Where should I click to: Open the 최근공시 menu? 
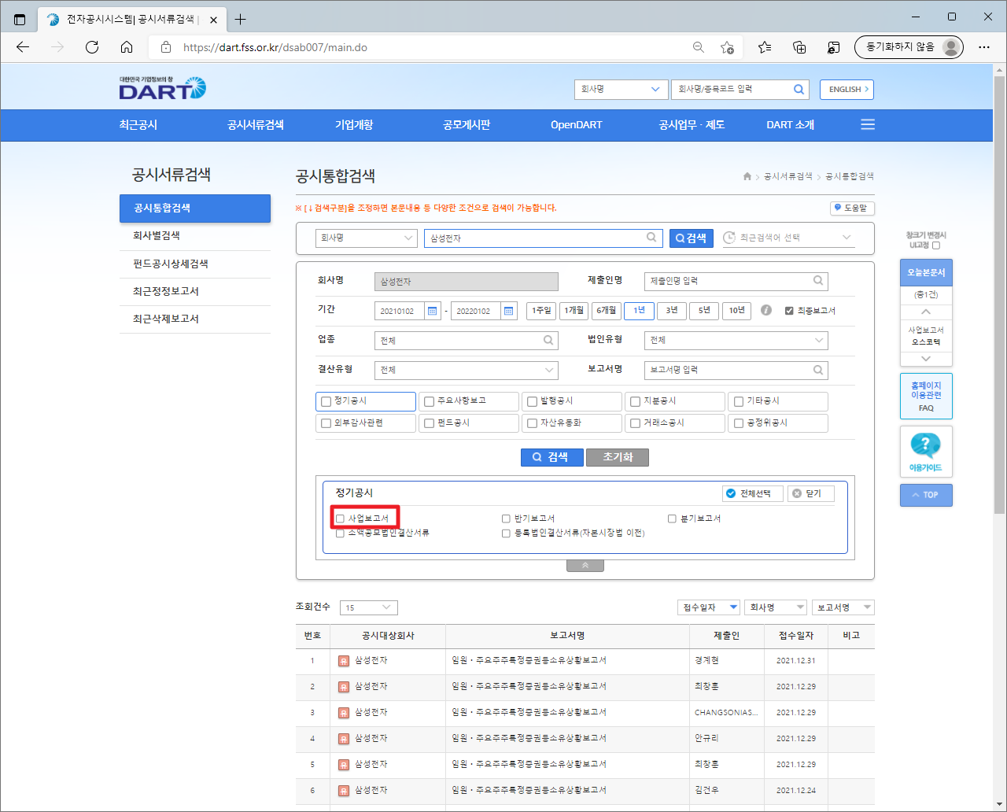coord(138,125)
